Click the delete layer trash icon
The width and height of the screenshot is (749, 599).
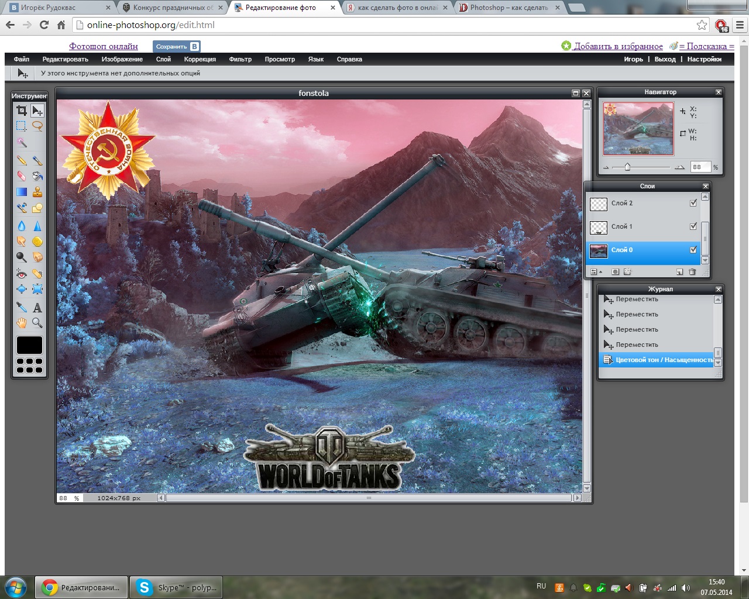692,271
